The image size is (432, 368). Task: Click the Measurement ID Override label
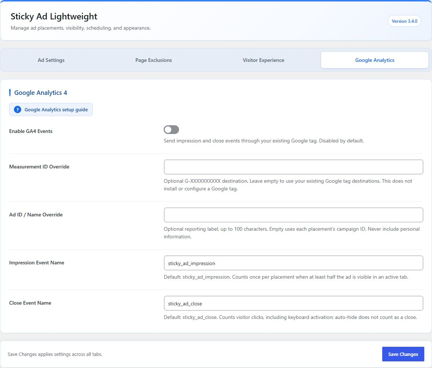39,167
